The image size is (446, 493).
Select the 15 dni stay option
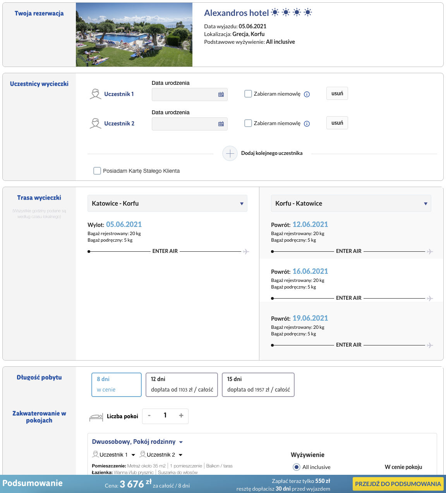(258, 385)
